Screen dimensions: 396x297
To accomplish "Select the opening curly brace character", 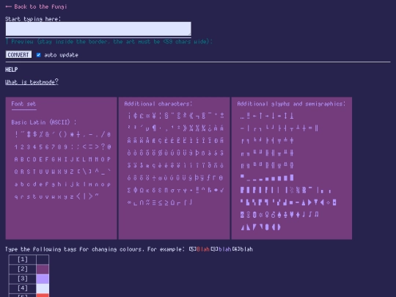I will coord(78,197).
